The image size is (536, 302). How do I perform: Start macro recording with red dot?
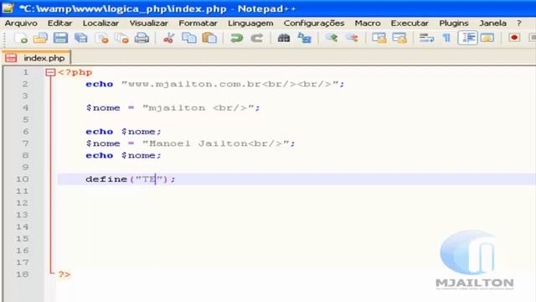coord(514,37)
